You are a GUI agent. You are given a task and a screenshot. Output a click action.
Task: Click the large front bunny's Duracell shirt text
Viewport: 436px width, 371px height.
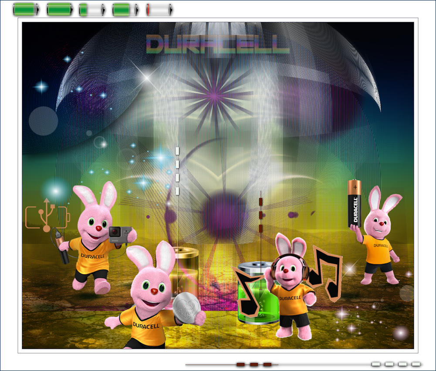146,325
